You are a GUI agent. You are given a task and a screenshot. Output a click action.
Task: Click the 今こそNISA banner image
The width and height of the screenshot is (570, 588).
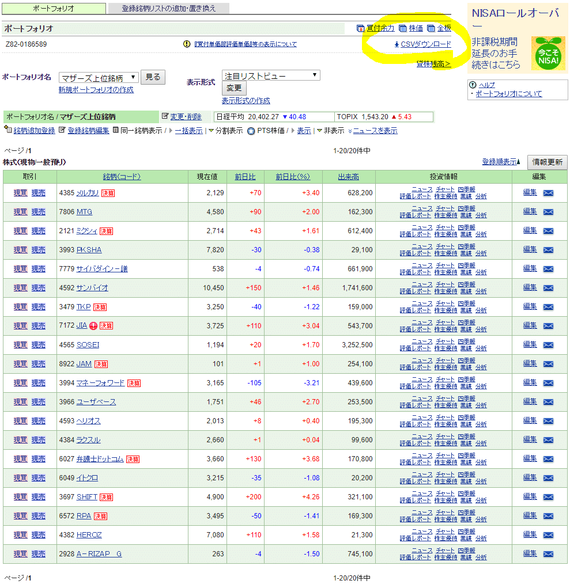point(548,52)
